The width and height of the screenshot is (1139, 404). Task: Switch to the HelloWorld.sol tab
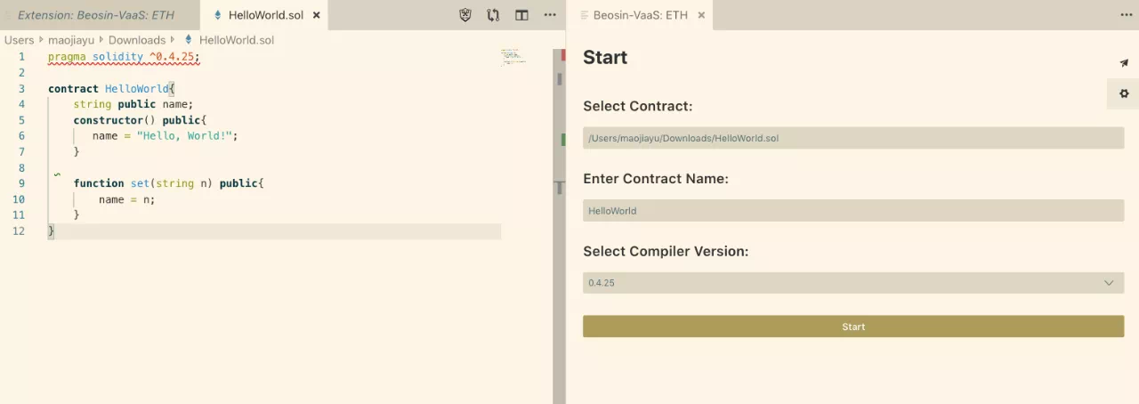click(265, 15)
